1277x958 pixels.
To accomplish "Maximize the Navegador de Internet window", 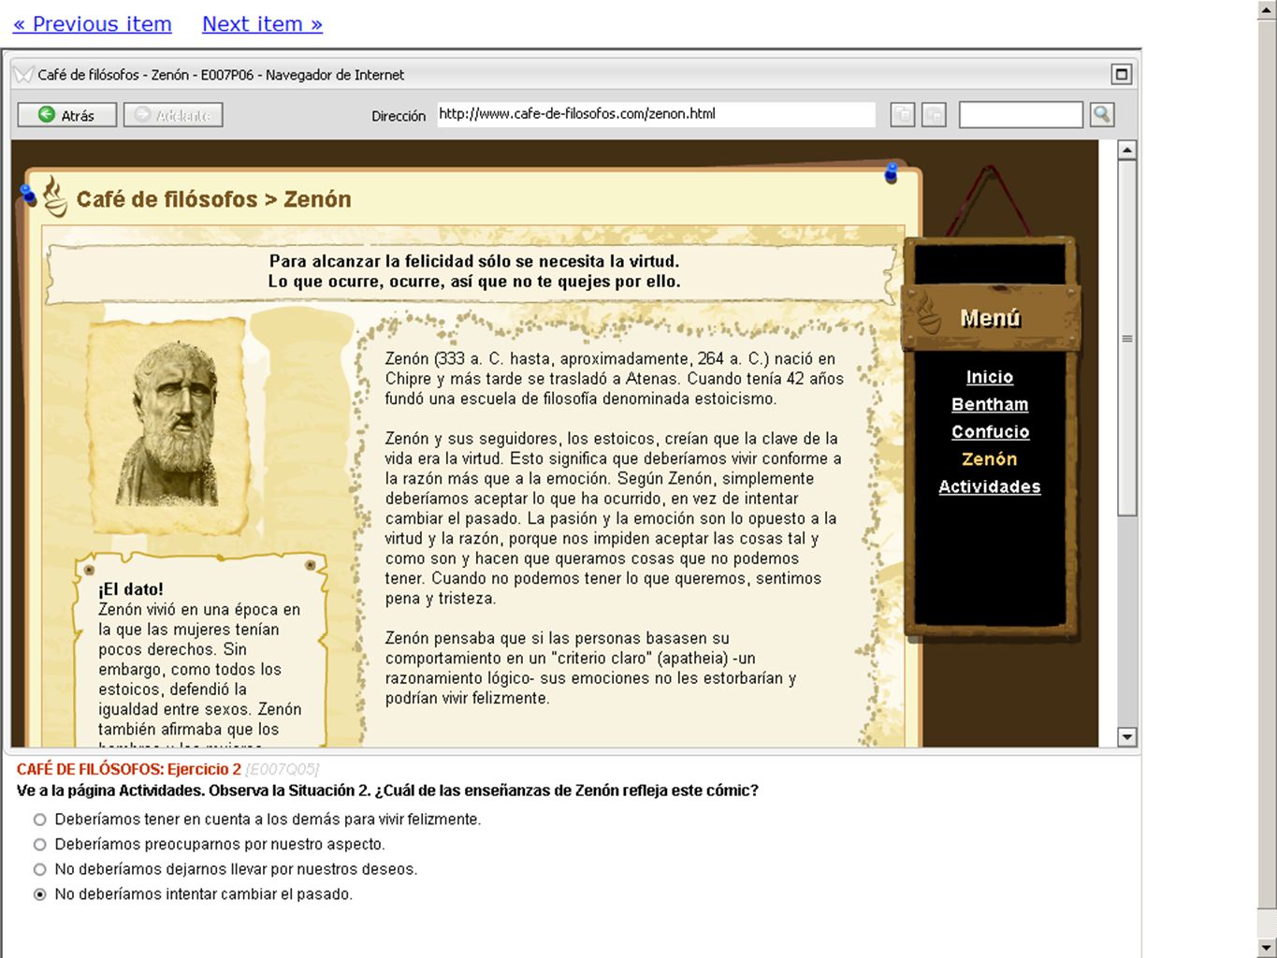I will pos(1122,74).
